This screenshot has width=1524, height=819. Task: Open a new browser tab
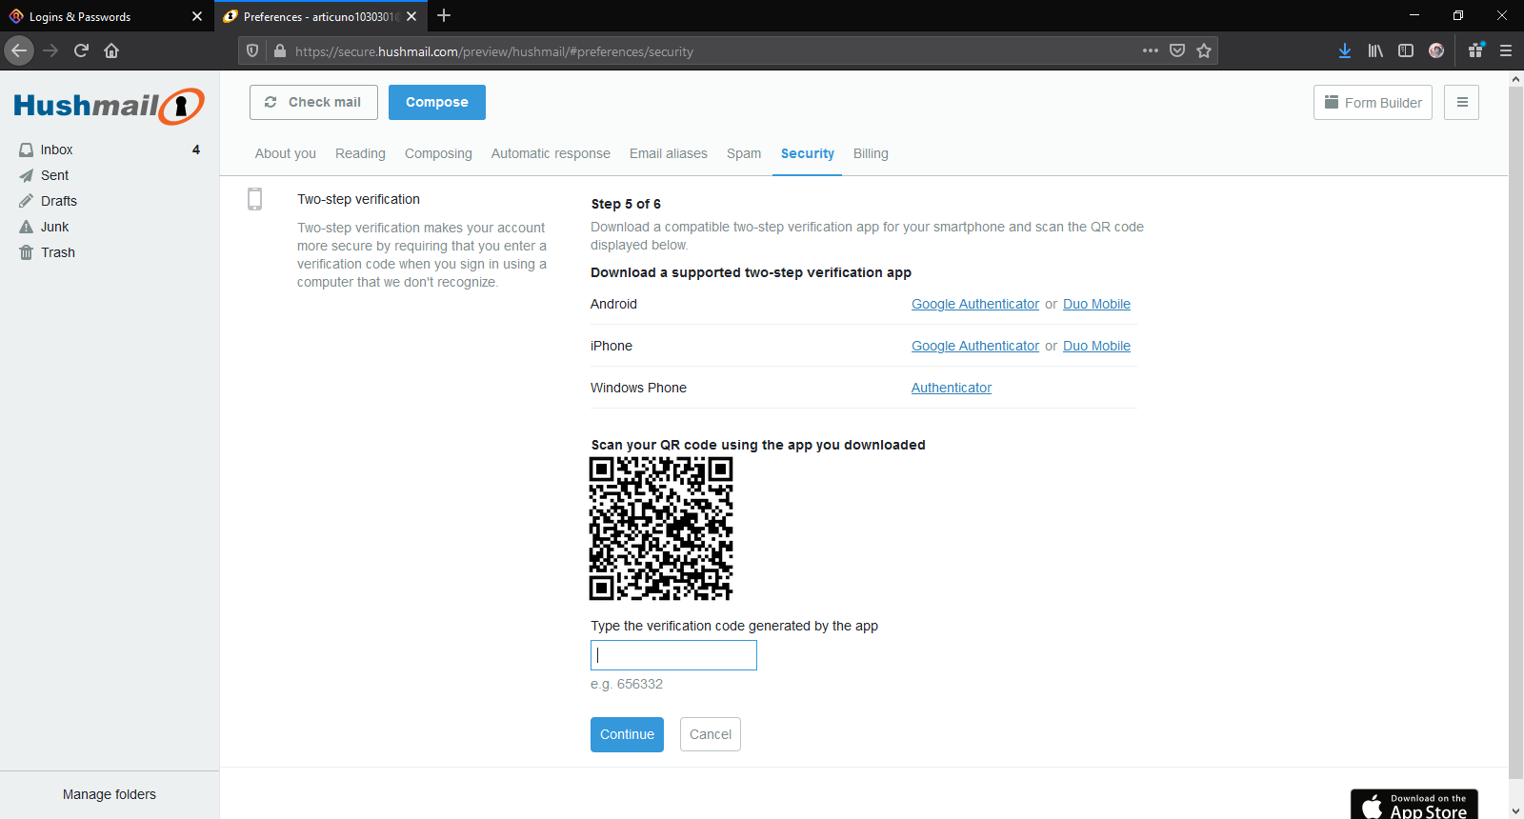444,15
